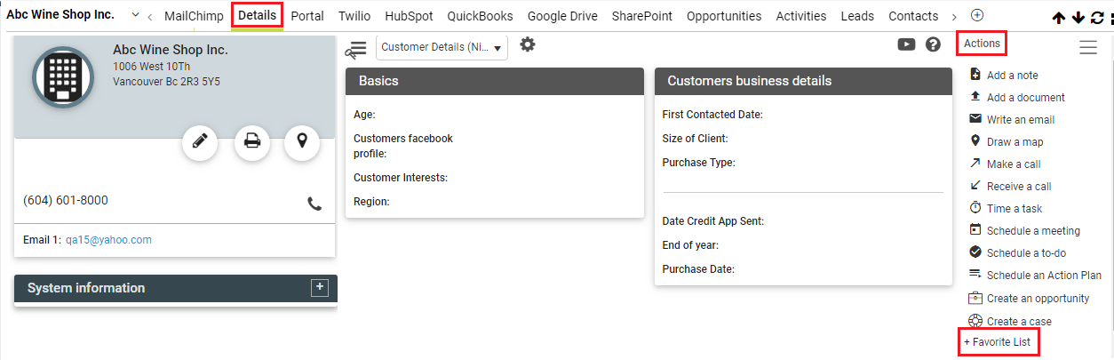Open the Customer Details layout dropdown
The width and height of the screenshot is (1114, 360).
442,47
